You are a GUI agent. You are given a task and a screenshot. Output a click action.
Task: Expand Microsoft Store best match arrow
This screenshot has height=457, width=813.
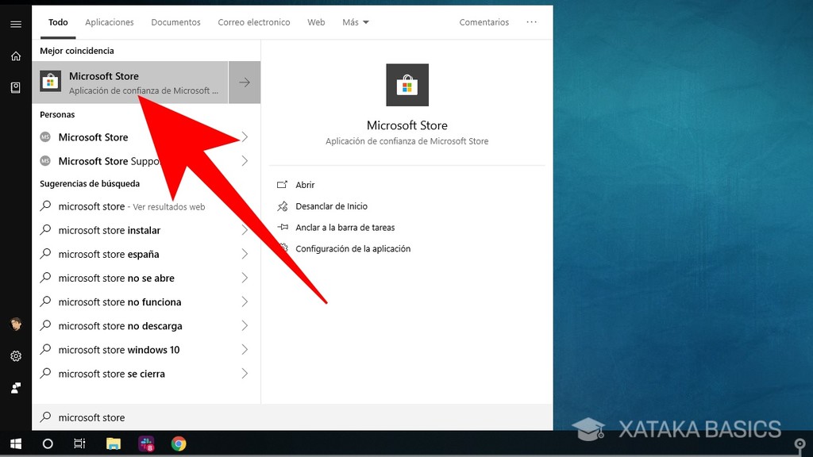[x=245, y=83]
